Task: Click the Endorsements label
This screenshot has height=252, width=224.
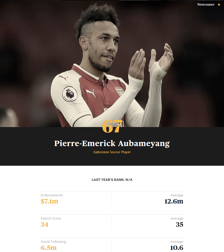Action: point(52,195)
